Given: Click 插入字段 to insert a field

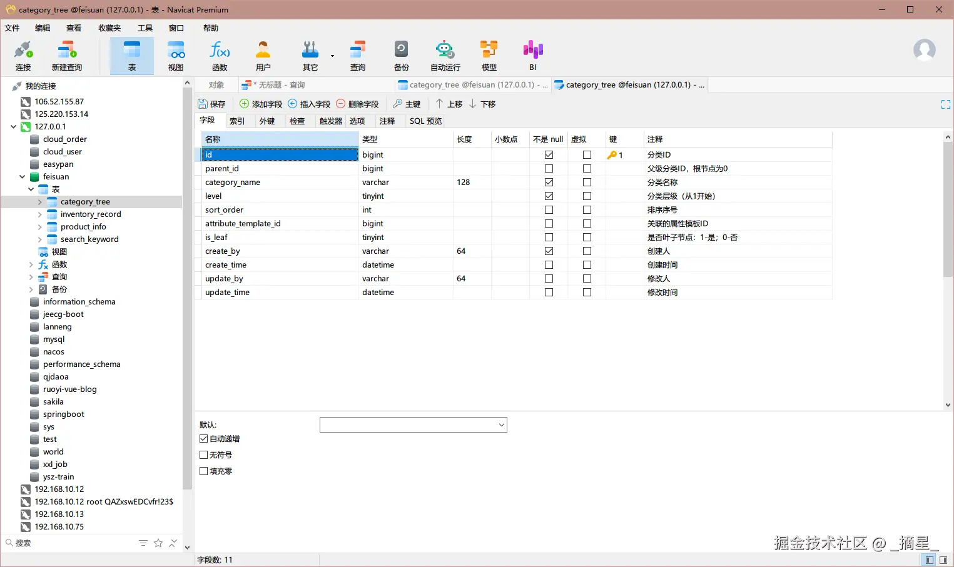Looking at the screenshot, I should coord(309,104).
